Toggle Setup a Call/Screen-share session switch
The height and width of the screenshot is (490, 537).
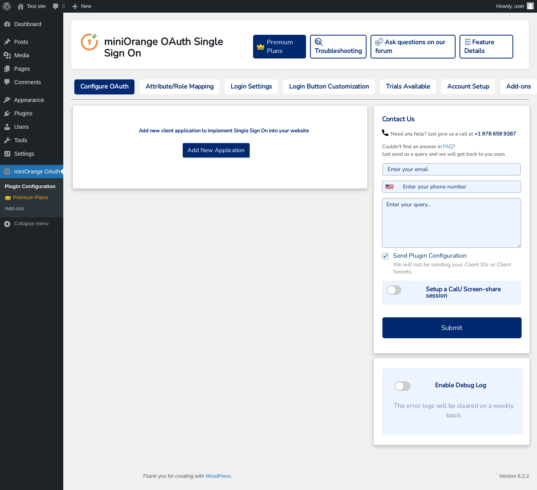(x=394, y=290)
